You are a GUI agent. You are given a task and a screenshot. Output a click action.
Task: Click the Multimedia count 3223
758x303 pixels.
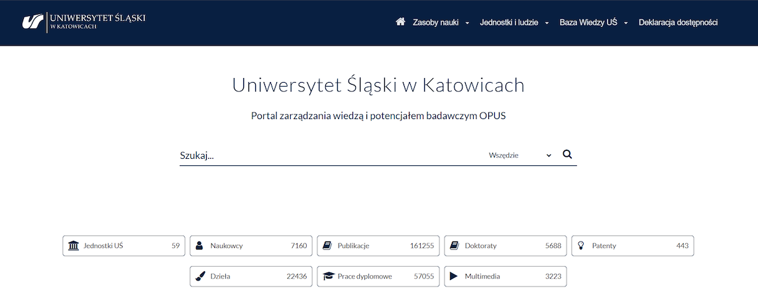[553, 277]
